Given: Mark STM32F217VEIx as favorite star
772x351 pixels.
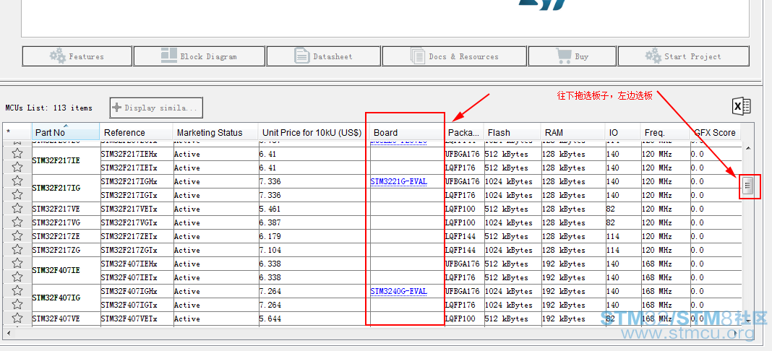Looking at the screenshot, I should pyautogui.click(x=17, y=209).
